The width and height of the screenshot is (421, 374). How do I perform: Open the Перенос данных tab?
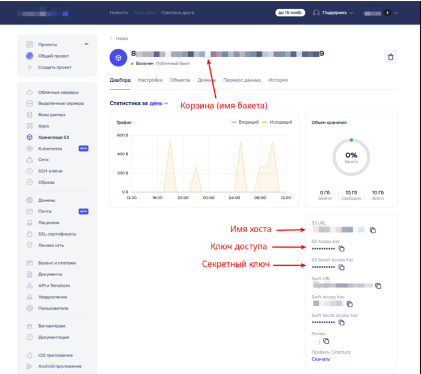pyautogui.click(x=242, y=80)
